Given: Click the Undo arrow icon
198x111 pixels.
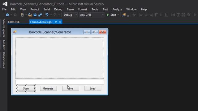Looking at the screenshot, I should 47,15.
